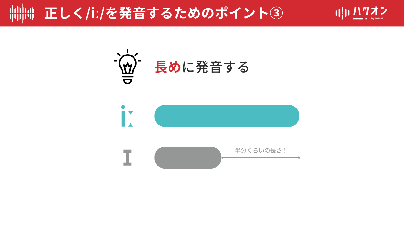The height and width of the screenshot is (227, 404).
Task: Click the red 長め text
Action: (168, 67)
